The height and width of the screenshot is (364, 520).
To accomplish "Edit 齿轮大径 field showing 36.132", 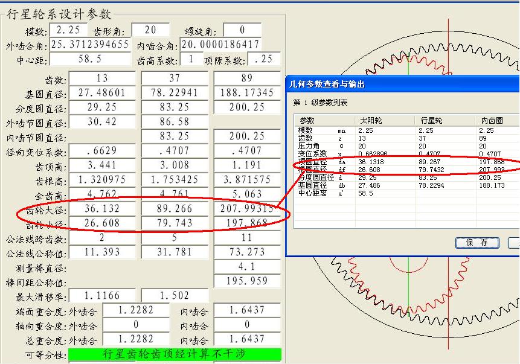I will 102,208.
